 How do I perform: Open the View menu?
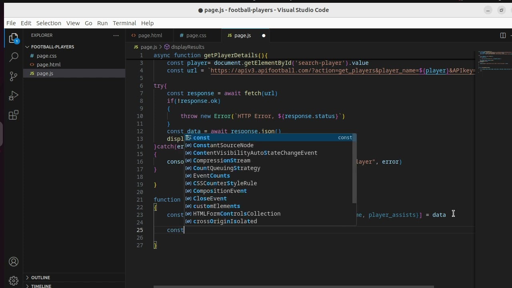(x=73, y=23)
